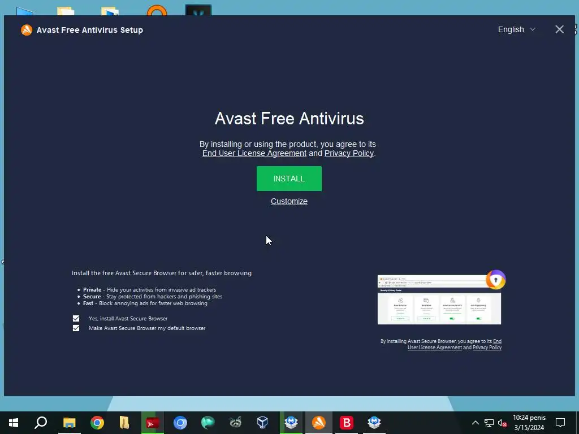
Task: Open the Secure Browser Privacy Policy link
Action: [487, 348]
